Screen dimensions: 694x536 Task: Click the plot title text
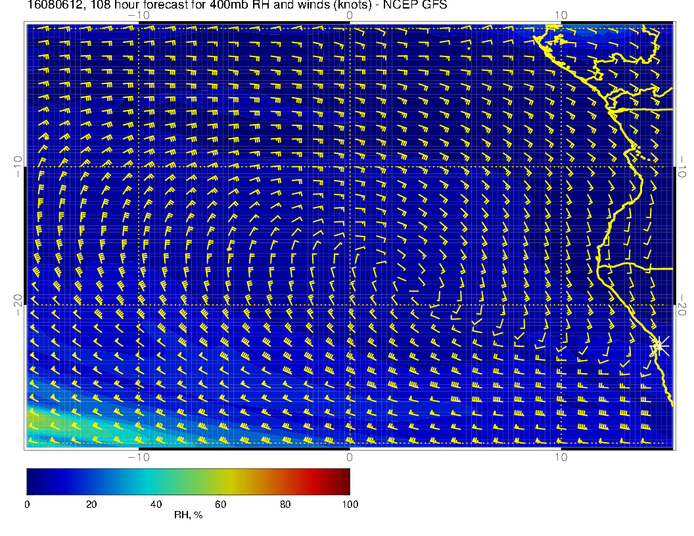[x=237, y=5]
